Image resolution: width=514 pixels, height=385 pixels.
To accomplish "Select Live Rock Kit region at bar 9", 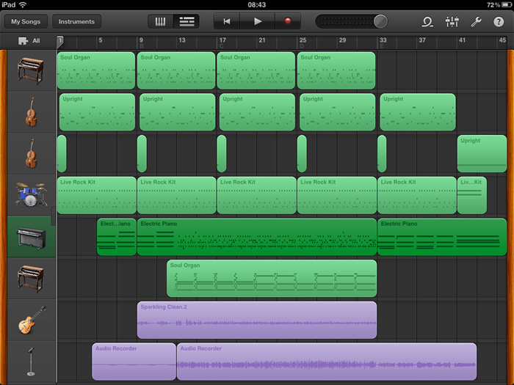I will coord(176,195).
